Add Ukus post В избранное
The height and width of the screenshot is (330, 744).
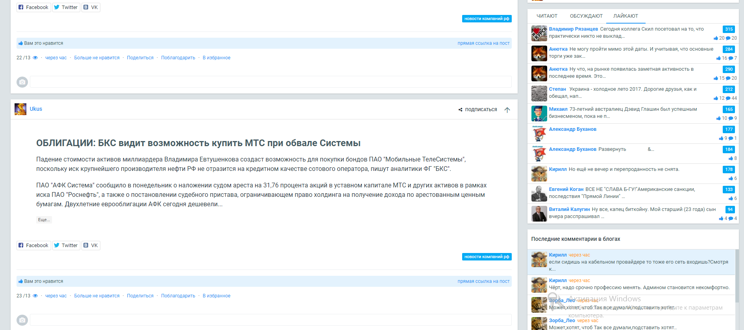[217, 296]
